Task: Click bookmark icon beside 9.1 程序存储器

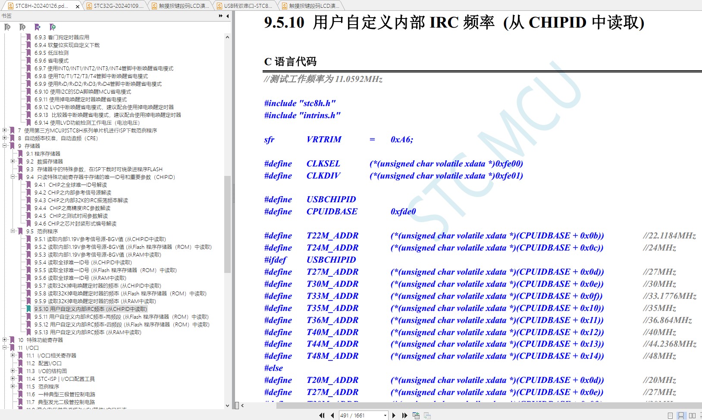Action: [20, 154]
